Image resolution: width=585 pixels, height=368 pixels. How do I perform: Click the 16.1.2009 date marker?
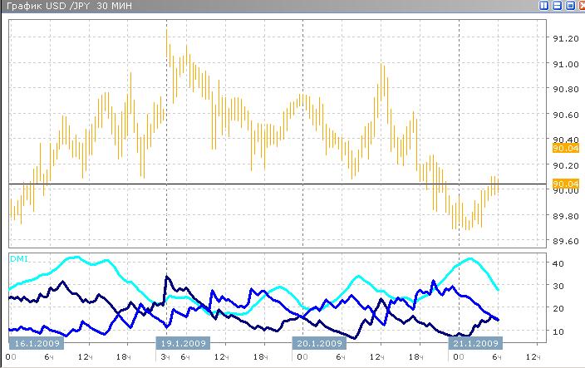[36, 343]
